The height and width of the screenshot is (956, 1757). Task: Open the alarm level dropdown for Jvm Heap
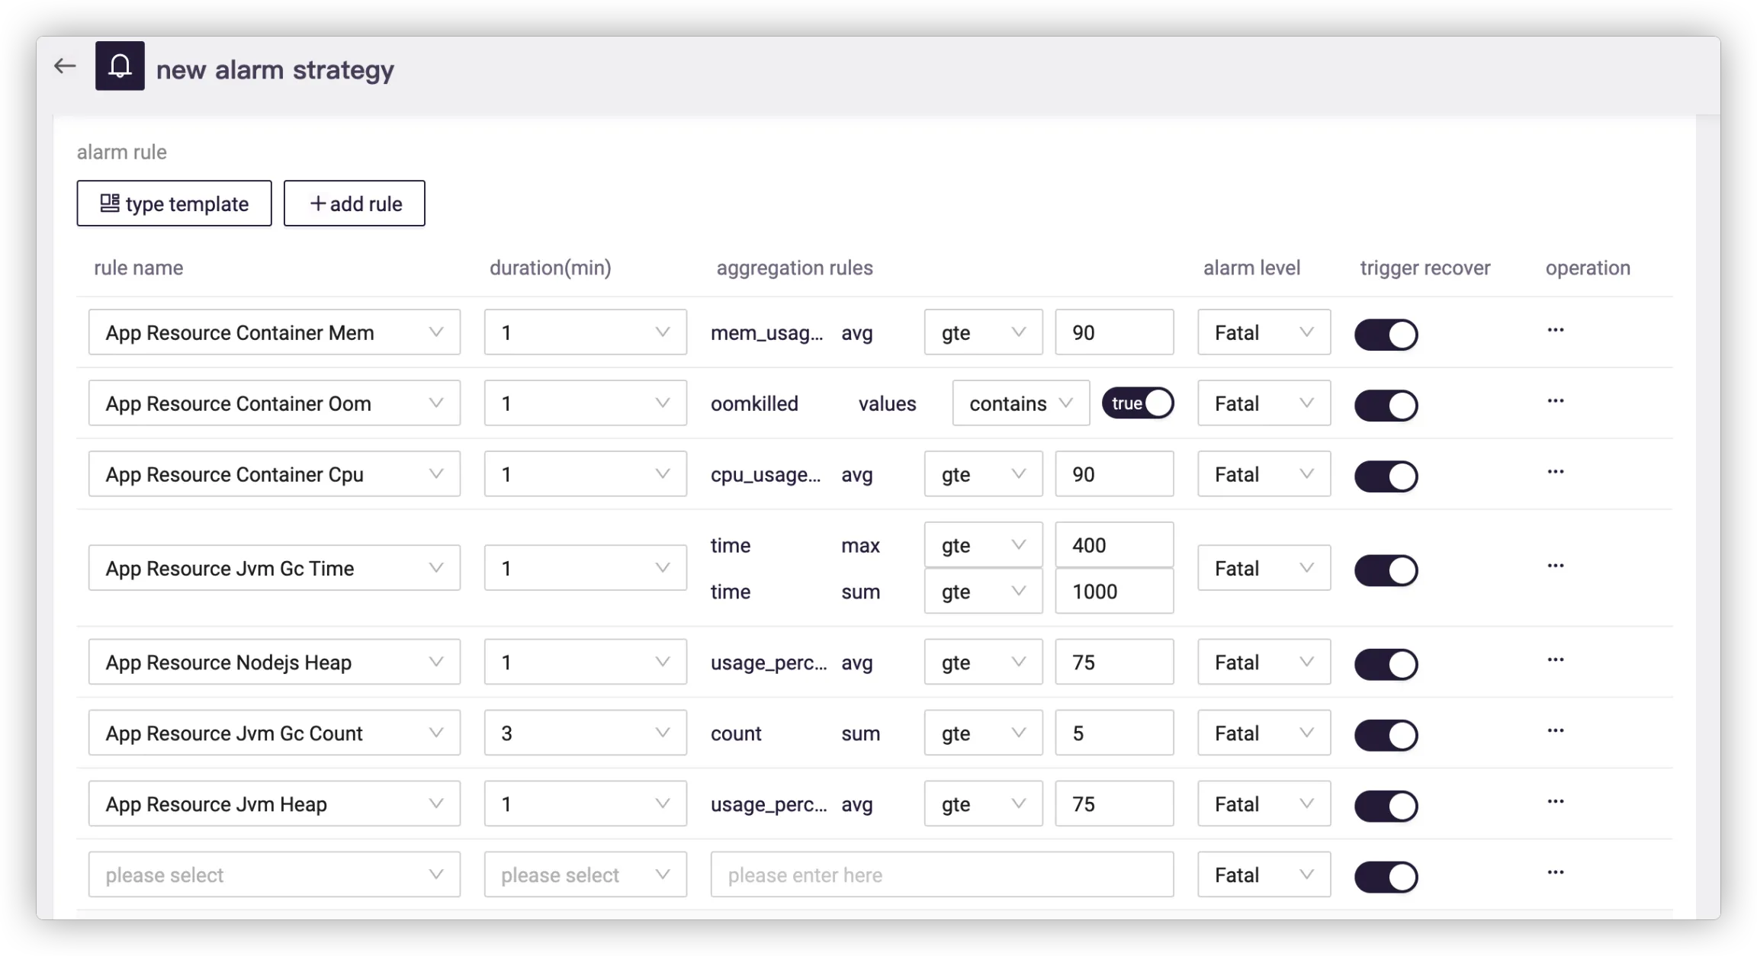1264,804
